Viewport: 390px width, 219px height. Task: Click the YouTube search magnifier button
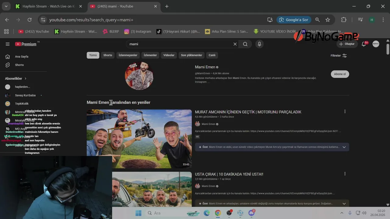[245, 44]
